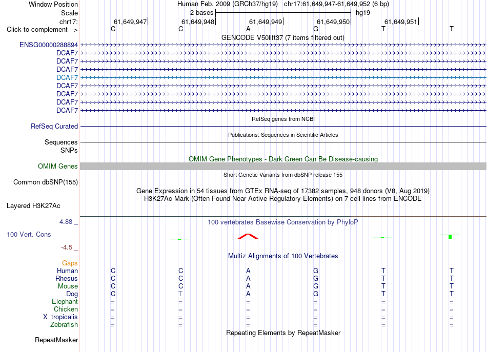487x352 pixels.
Task: Click the Elephant species label
Action: [65, 302]
